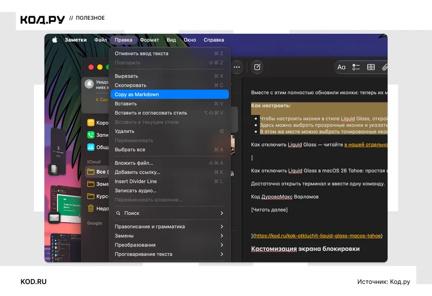Click the yellow Notes shortcut icon in sidebar
This screenshot has width=432, height=296.
[91, 123]
